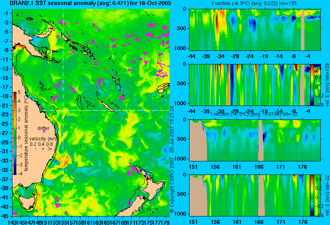The height and width of the screenshot is (225, 330).
Task: Select the 'temperature seasonal anomaly (°C)' vertical label
Action: point(26,133)
